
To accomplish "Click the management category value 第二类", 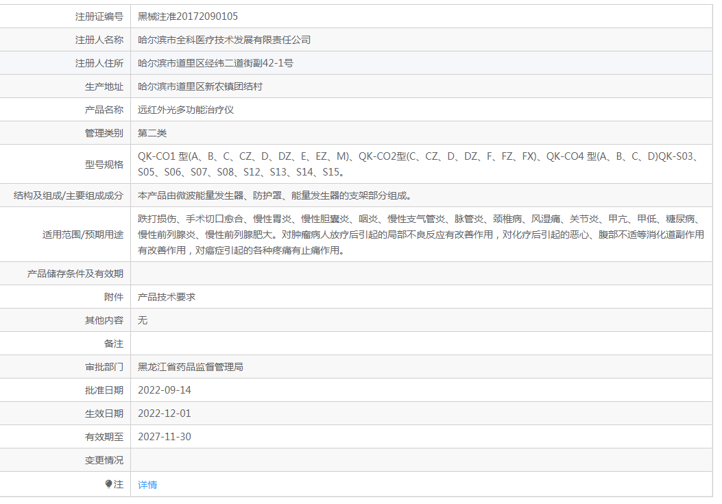I will coord(152,133).
